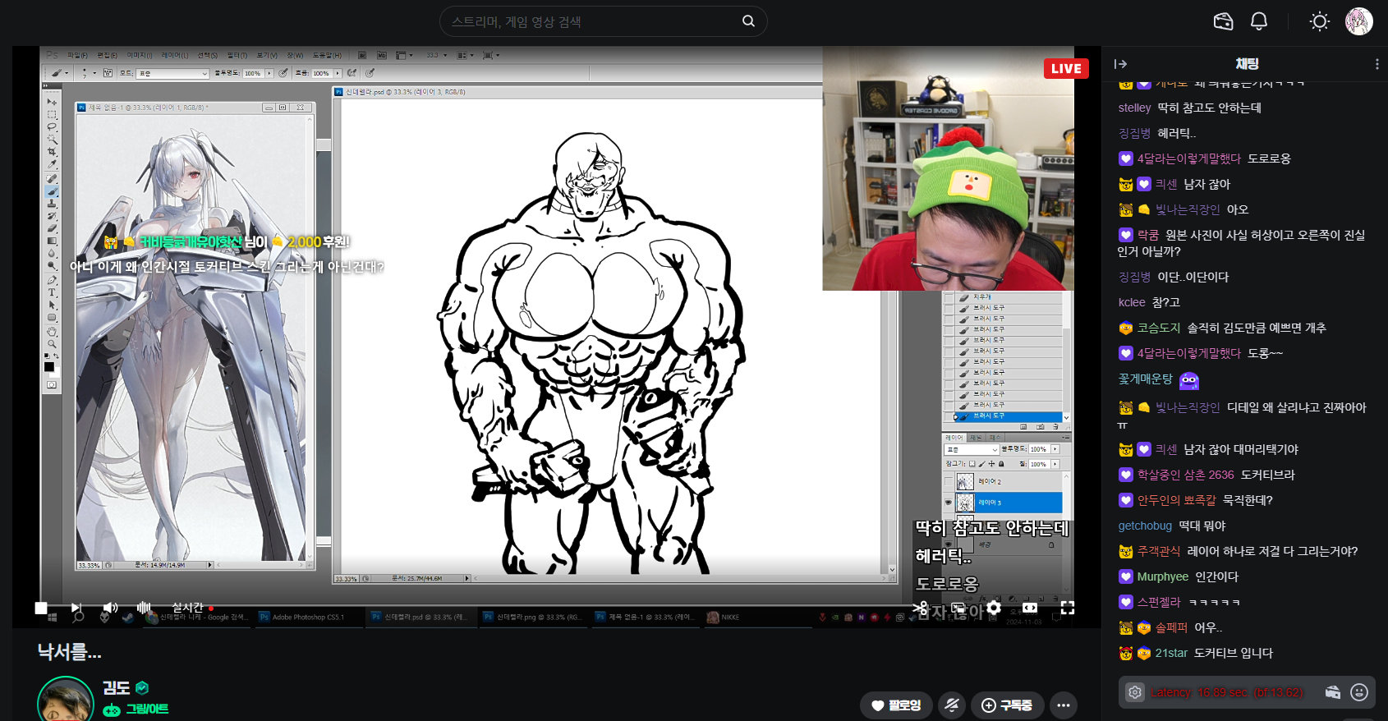Open the 레이어(L) menu
This screenshot has height=721, width=1388.
174,55
